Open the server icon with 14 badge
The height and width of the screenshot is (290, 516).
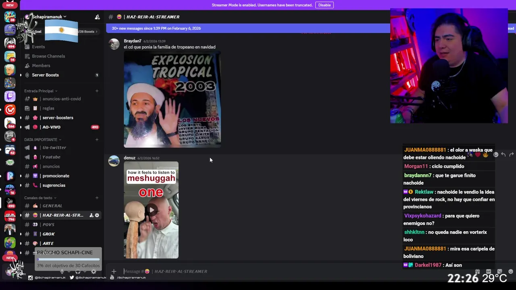coord(10,56)
